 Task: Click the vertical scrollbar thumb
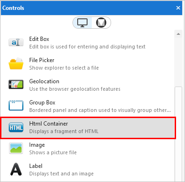178,133
